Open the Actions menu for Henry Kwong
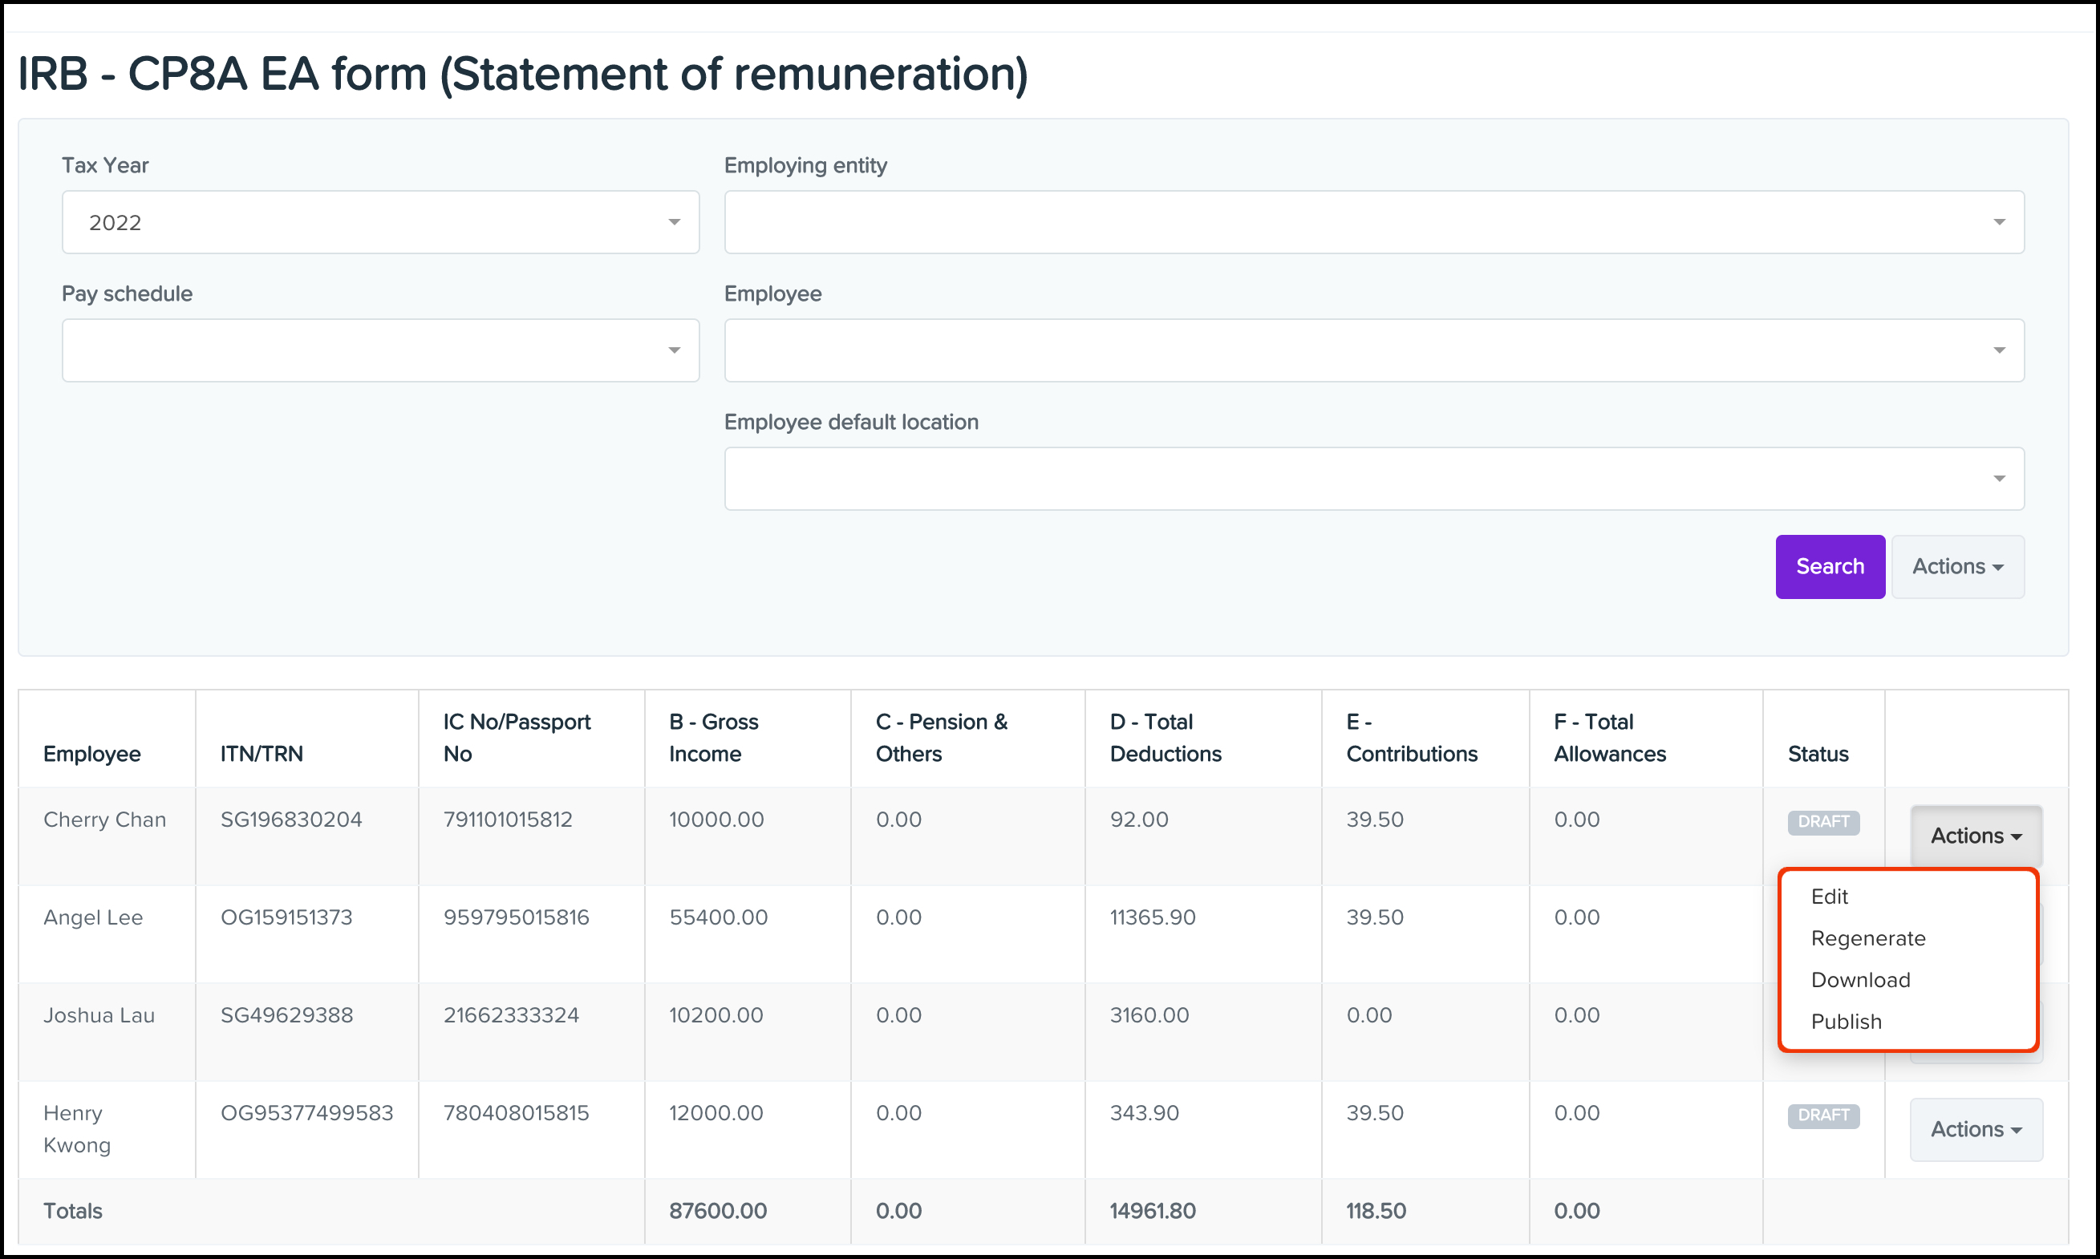The image size is (2100, 1259). [1976, 1129]
